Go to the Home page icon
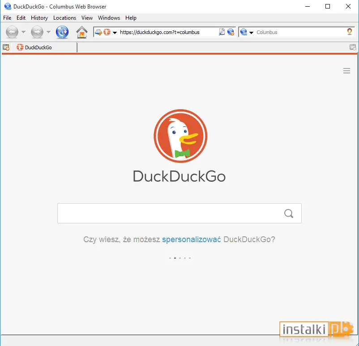Screen dimensions: 359x346 [x=82, y=32]
